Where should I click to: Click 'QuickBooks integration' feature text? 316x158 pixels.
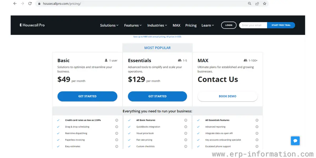click(148, 127)
